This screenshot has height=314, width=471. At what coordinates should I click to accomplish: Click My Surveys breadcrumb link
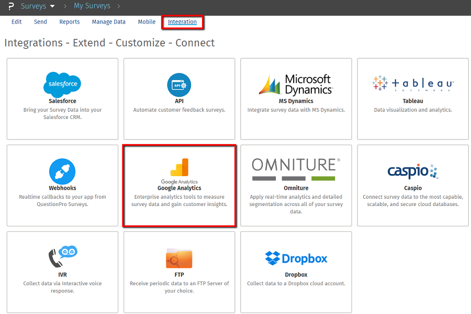tap(92, 6)
